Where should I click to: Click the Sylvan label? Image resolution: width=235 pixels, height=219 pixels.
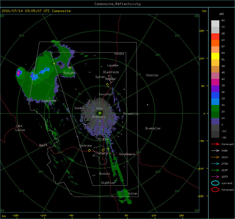pyautogui.click(x=100, y=77)
